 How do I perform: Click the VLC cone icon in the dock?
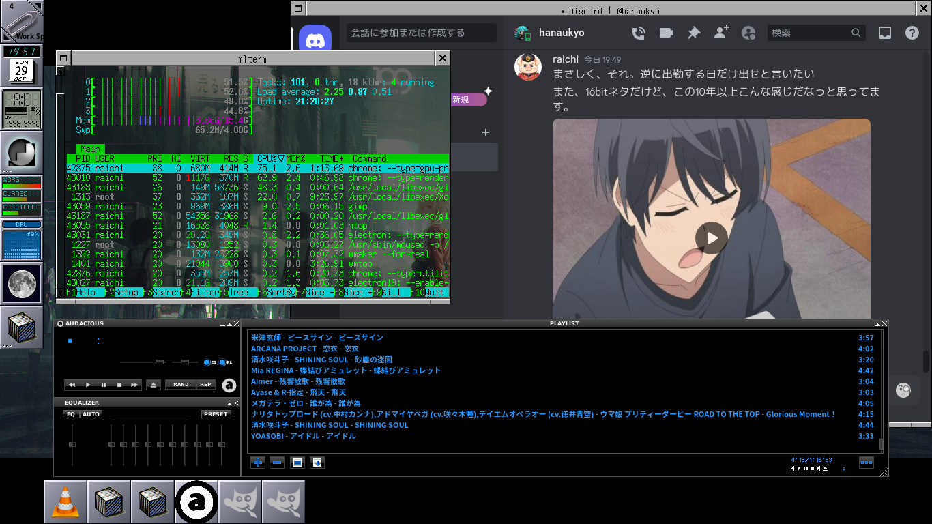pyautogui.click(x=65, y=502)
